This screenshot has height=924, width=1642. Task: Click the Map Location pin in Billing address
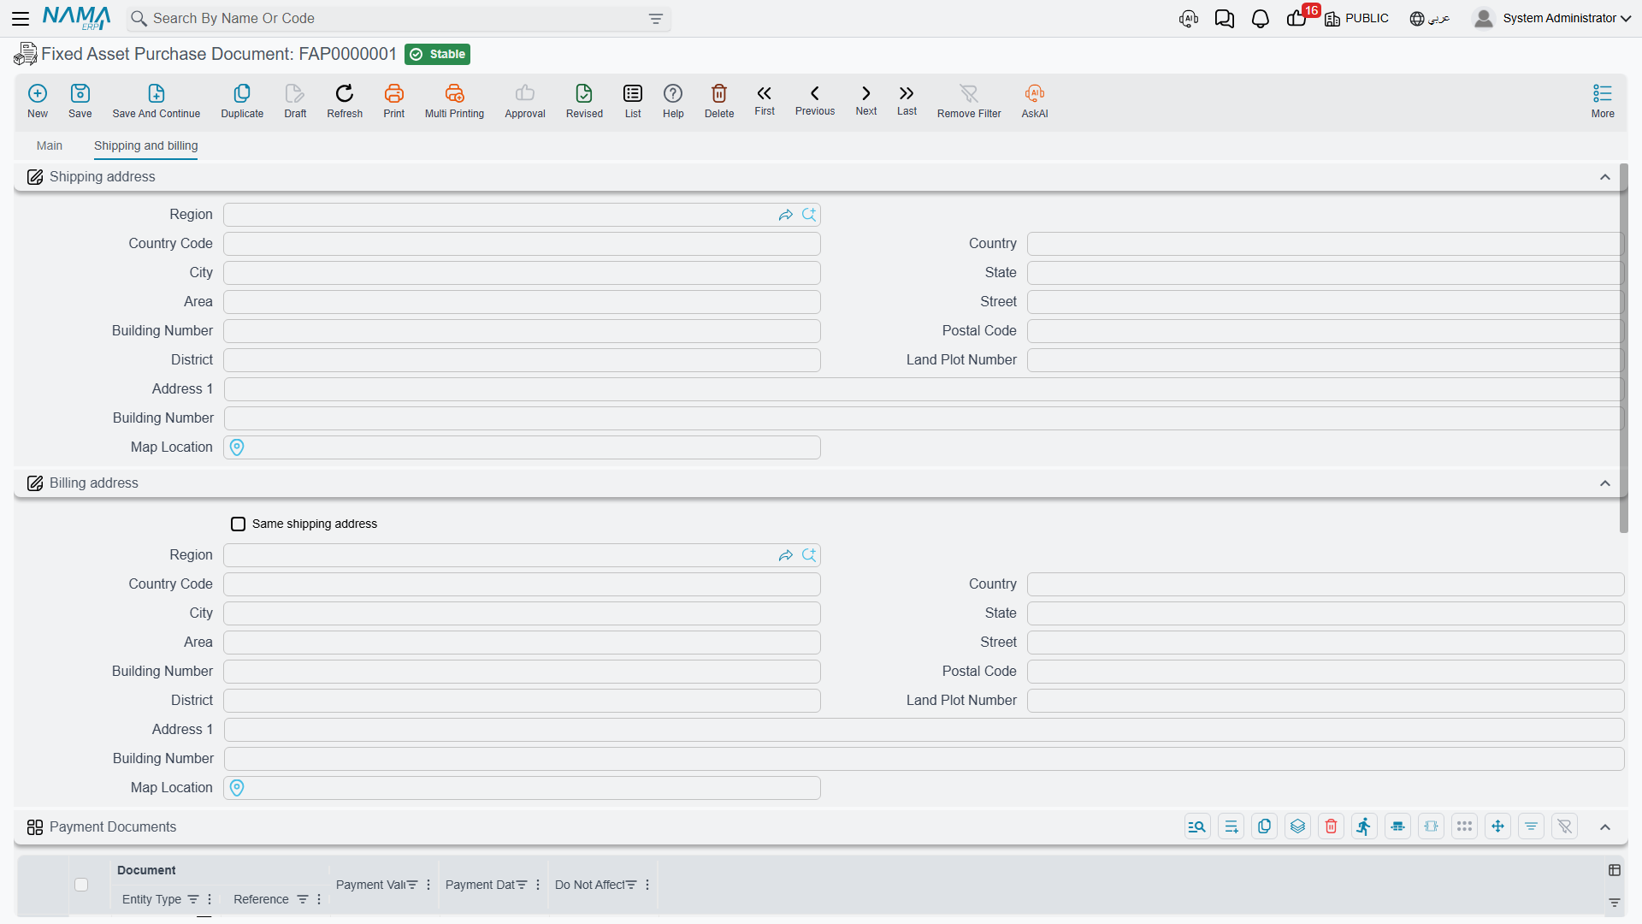click(237, 788)
